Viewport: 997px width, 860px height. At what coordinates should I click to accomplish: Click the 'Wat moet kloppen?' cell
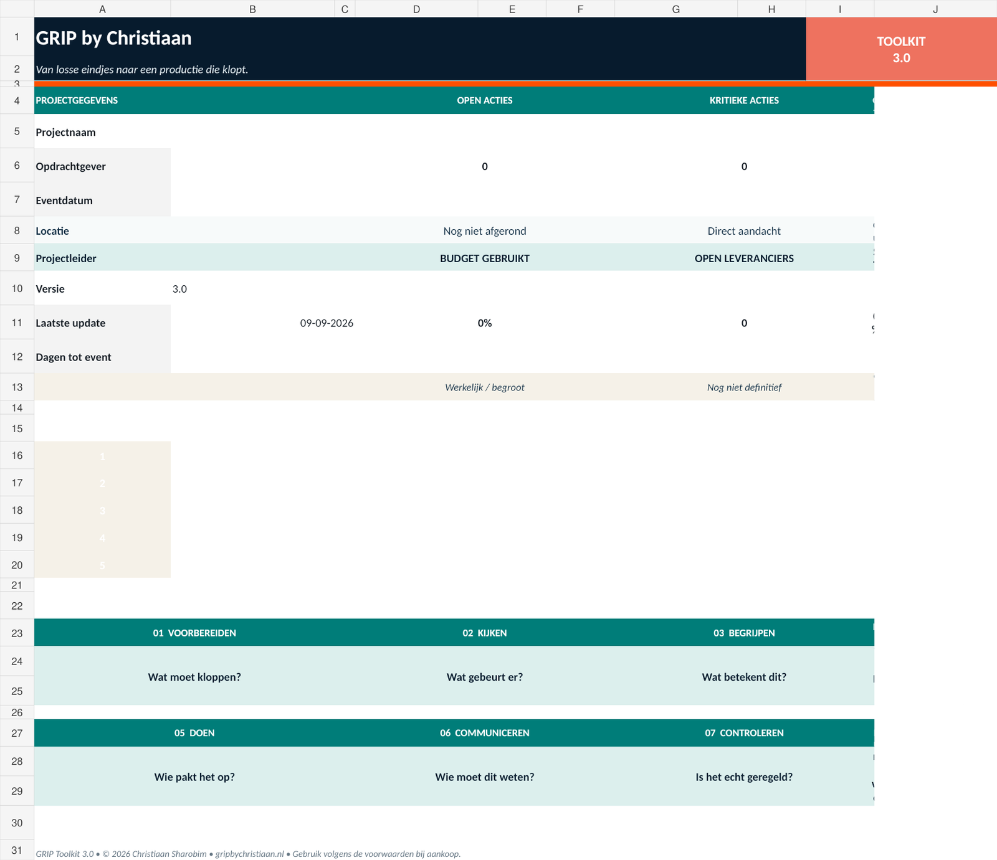tap(194, 676)
